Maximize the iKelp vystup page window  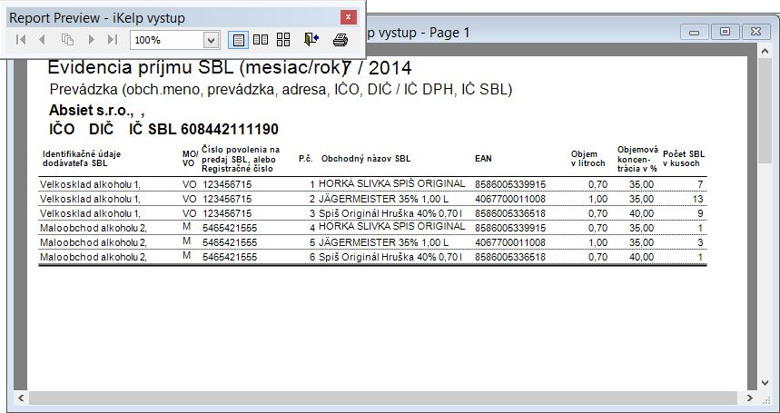coord(726,32)
